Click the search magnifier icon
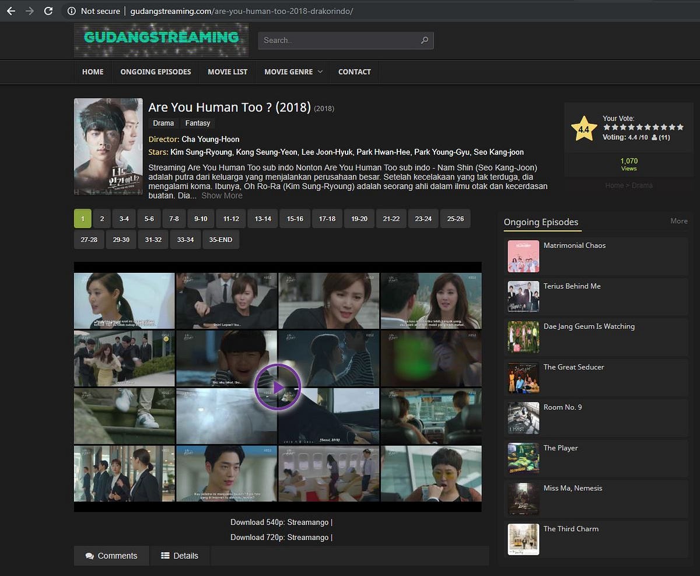Image resolution: width=700 pixels, height=576 pixels. (424, 40)
